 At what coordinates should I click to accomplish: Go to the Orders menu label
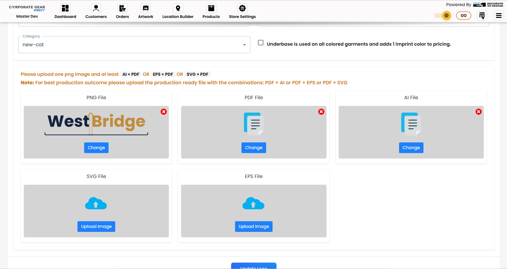122,17
